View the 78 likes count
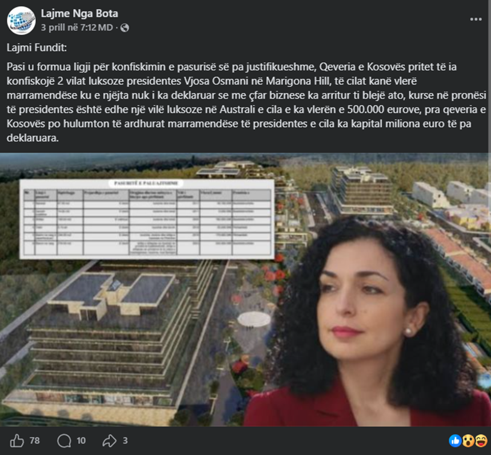The height and width of the screenshot is (455, 491). [x=35, y=441]
